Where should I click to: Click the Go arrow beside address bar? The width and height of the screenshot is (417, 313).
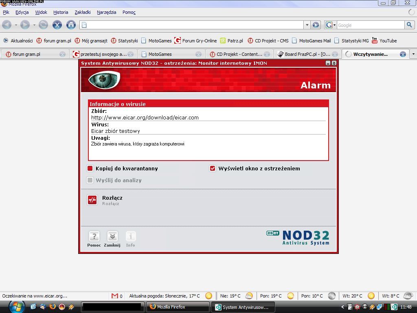[x=316, y=25]
